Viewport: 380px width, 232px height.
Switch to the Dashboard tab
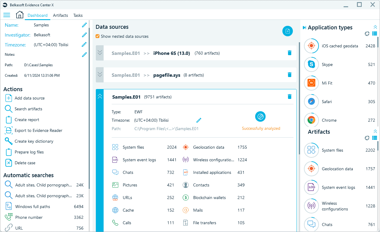(x=37, y=15)
